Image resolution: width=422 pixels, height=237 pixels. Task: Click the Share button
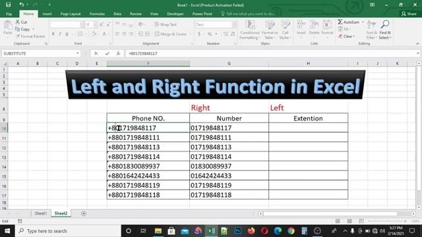pos(409,14)
